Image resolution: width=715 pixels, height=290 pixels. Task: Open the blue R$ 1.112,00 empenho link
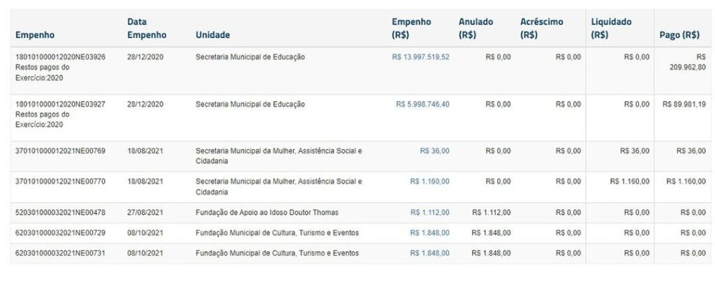pyautogui.click(x=429, y=213)
